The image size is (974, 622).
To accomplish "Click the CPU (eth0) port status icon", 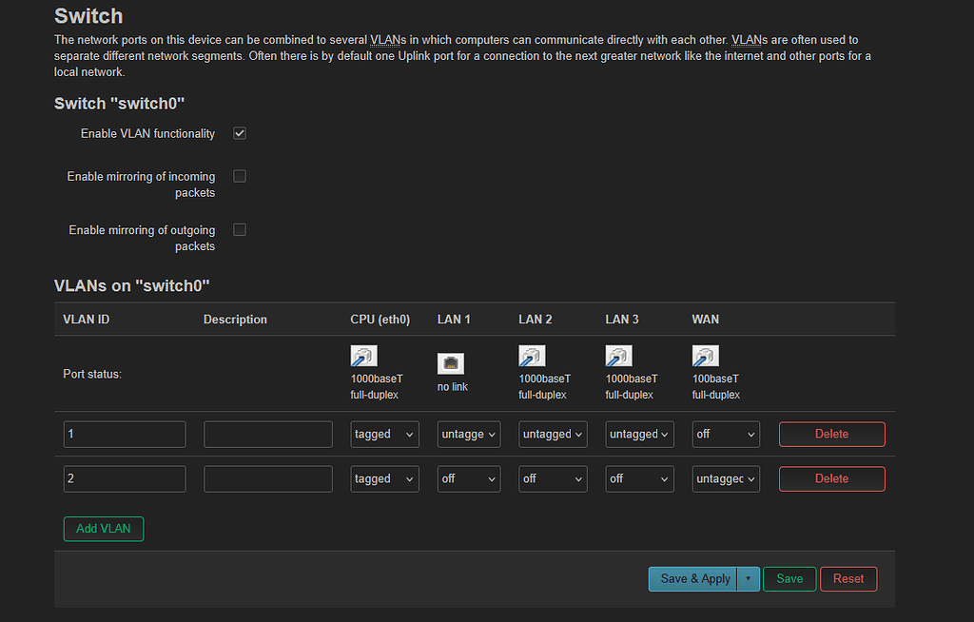I will (362, 356).
